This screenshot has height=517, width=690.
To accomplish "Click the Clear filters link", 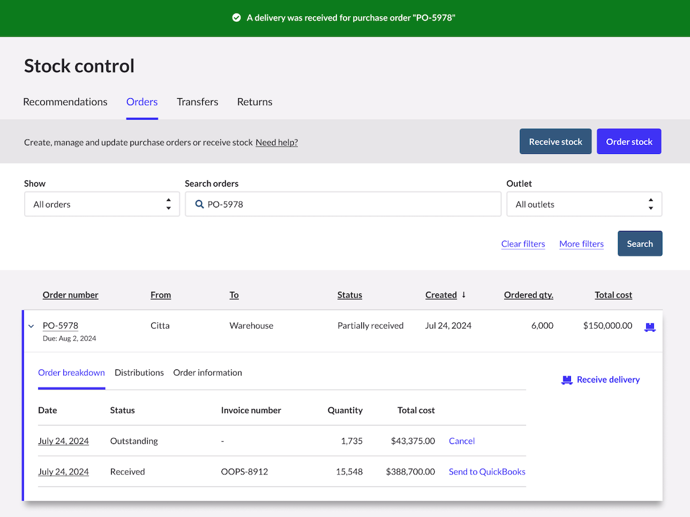I will [x=523, y=244].
